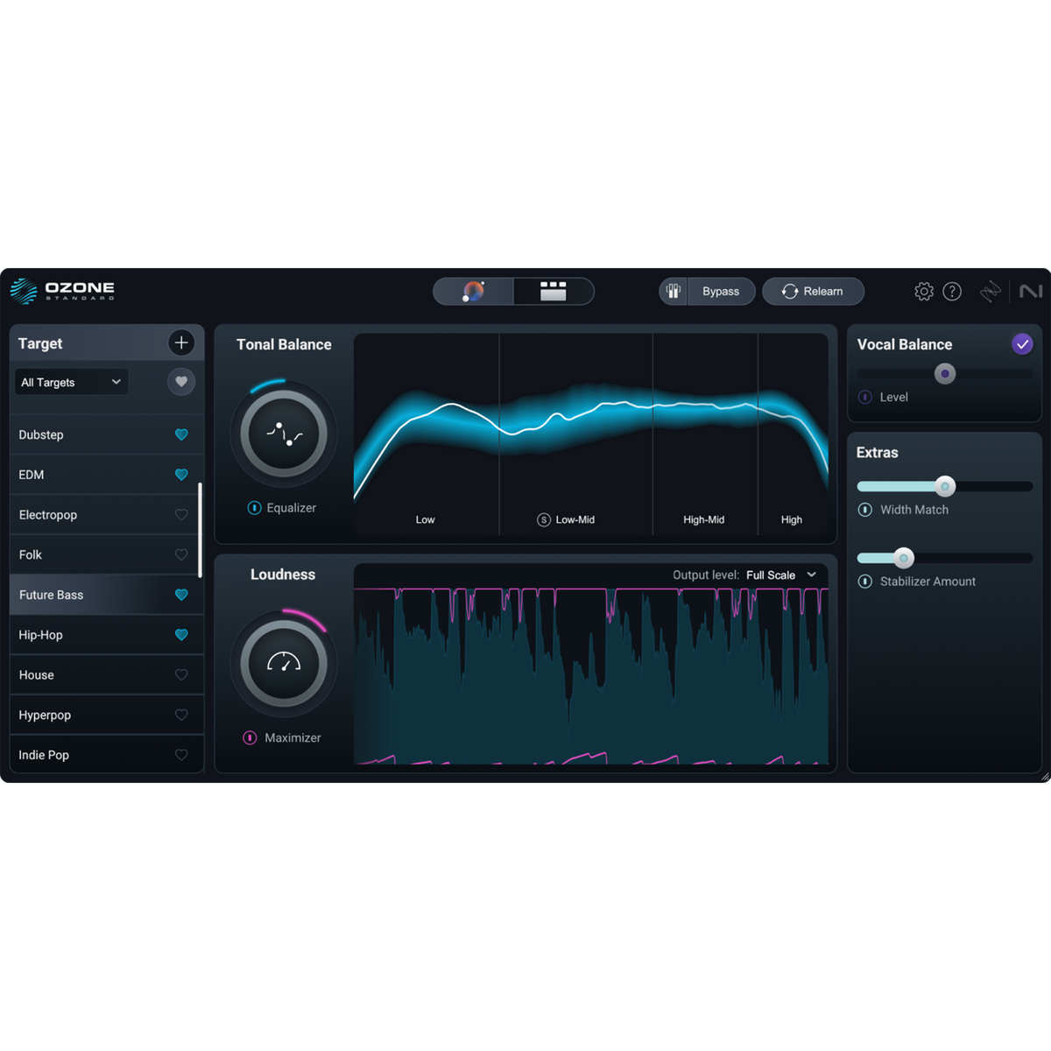The width and height of the screenshot is (1051, 1051).
Task: Toggle the EDM favorite heart
Action: pos(181,475)
